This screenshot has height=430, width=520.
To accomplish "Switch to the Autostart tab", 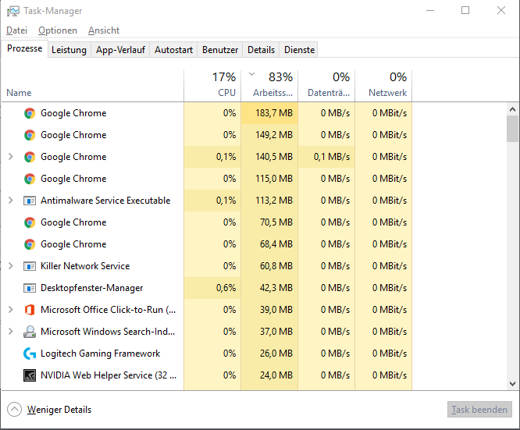I will (173, 50).
